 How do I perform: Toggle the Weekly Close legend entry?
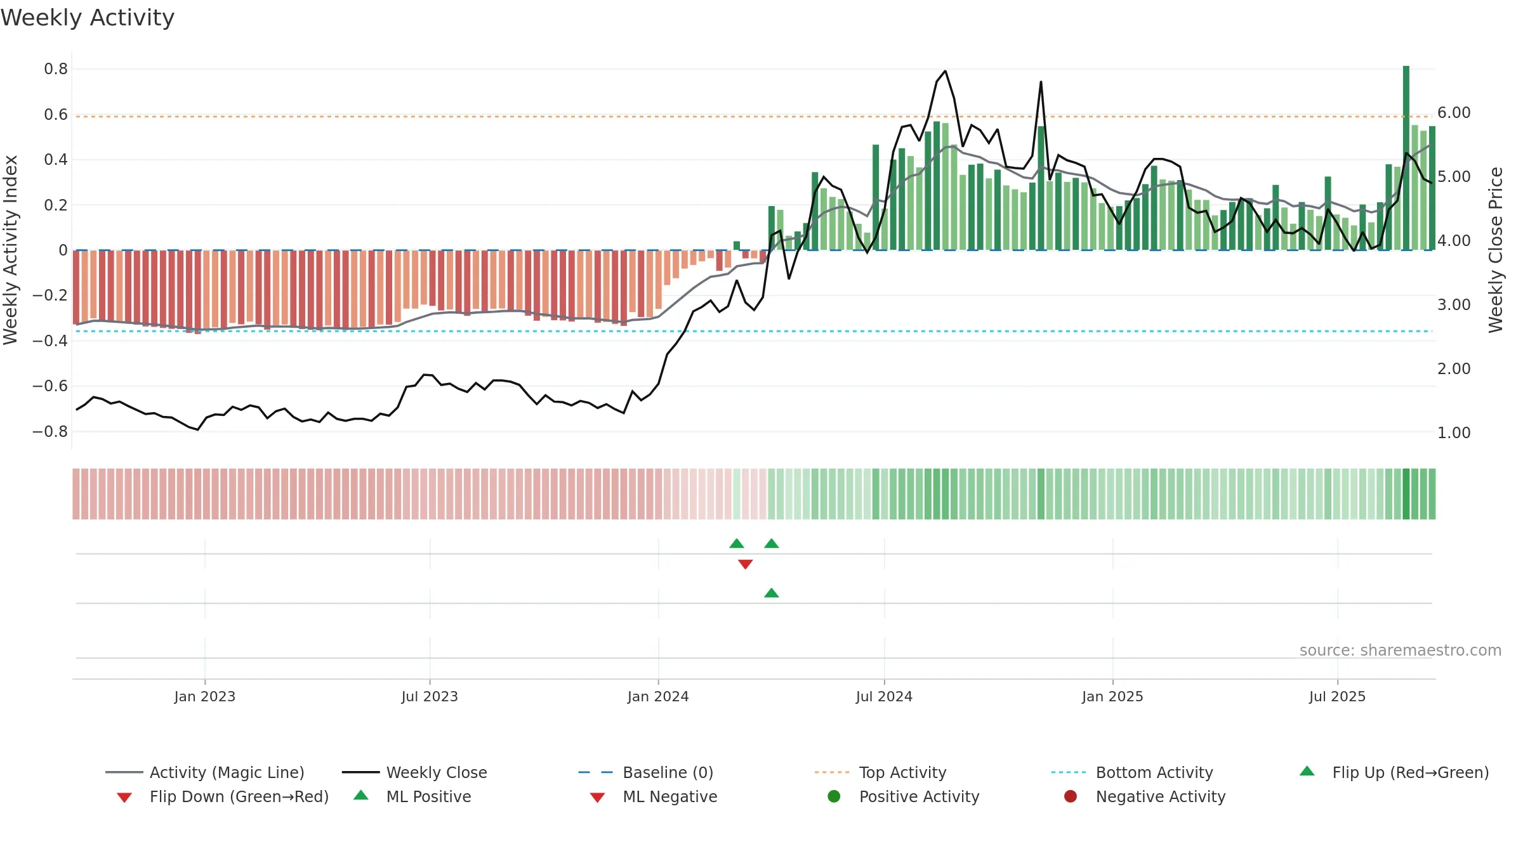[x=414, y=772]
